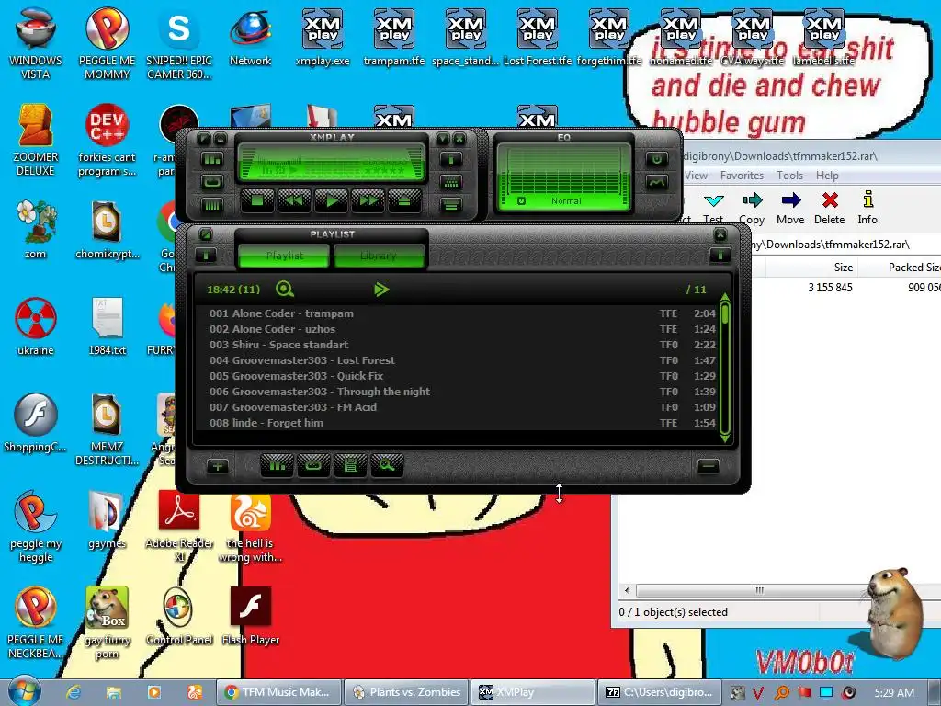Click the sort bars button below playlist
This screenshot has height=706, width=941.
(277, 465)
